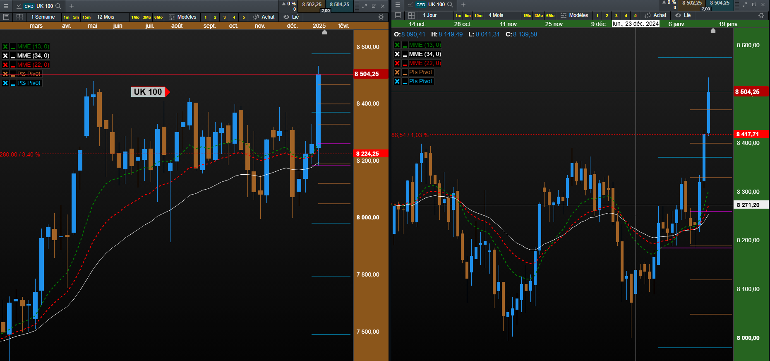770x361 pixels.
Task: Add a new tab in left chart
Action: (72, 6)
